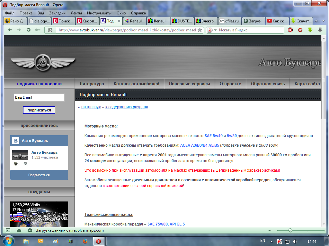
Task: Open Yandex search engine dropdown
Action: [x=215, y=30]
